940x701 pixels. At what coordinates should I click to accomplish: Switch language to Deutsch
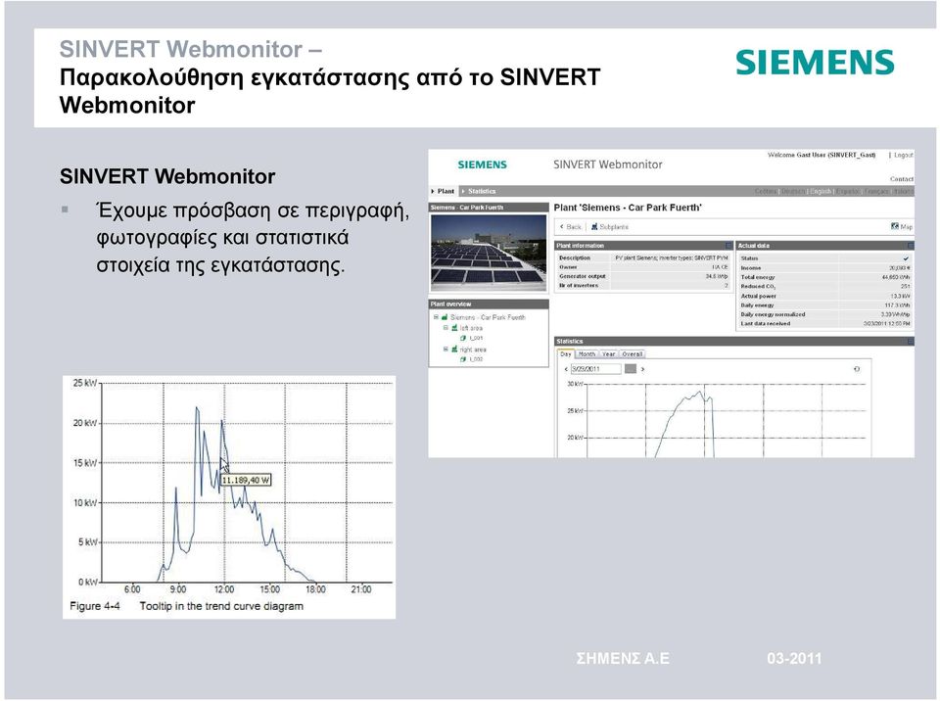(x=792, y=191)
